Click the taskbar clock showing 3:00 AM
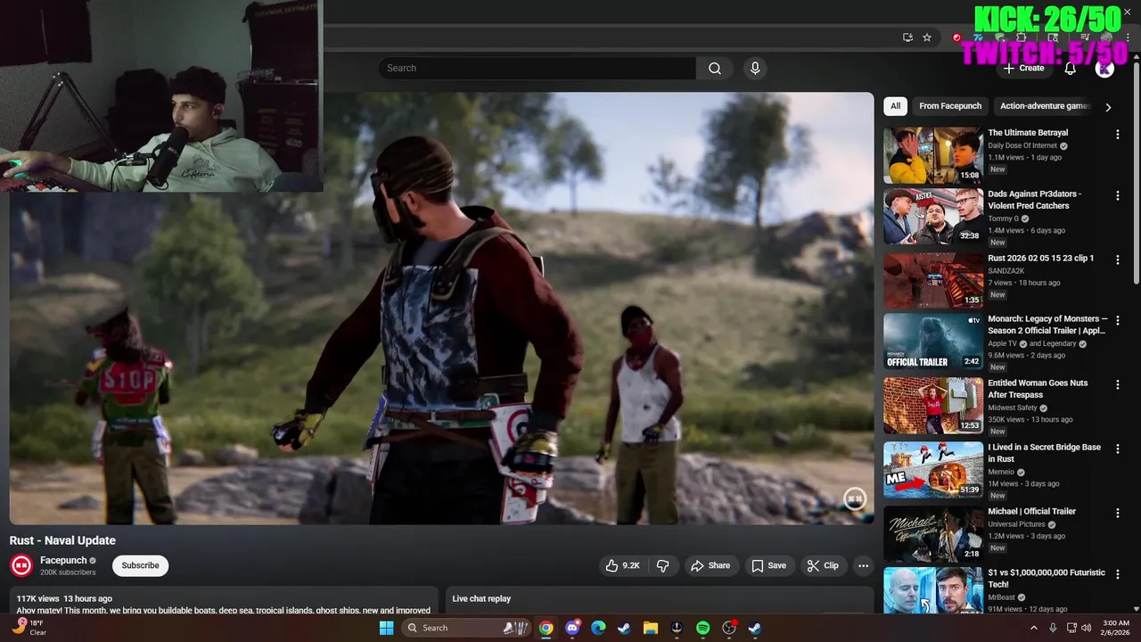 (x=1116, y=628)
